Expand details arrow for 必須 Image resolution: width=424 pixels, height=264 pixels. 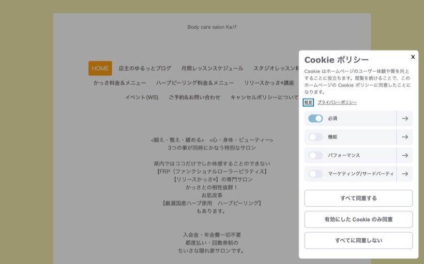pyautogui.click(x=405, y=119)
